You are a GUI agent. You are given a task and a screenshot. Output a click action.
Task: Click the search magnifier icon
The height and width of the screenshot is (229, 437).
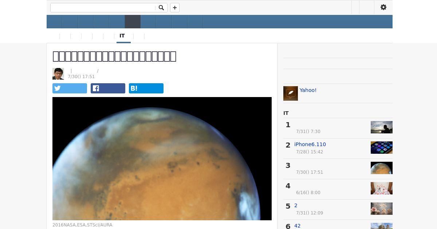click(x=161, y=8)
